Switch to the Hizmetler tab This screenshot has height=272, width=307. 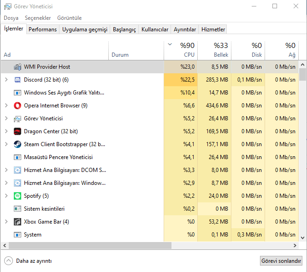[x=213, y=30]
